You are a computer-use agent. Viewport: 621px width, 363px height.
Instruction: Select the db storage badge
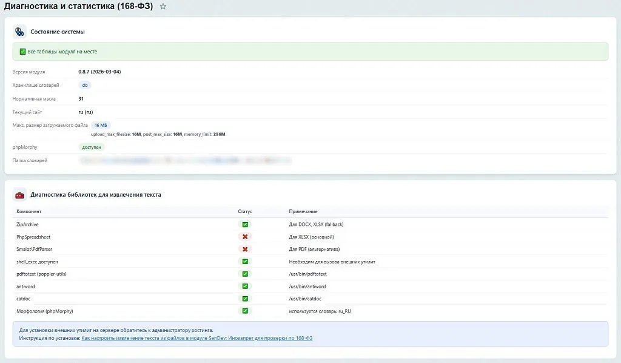(85, 85)
